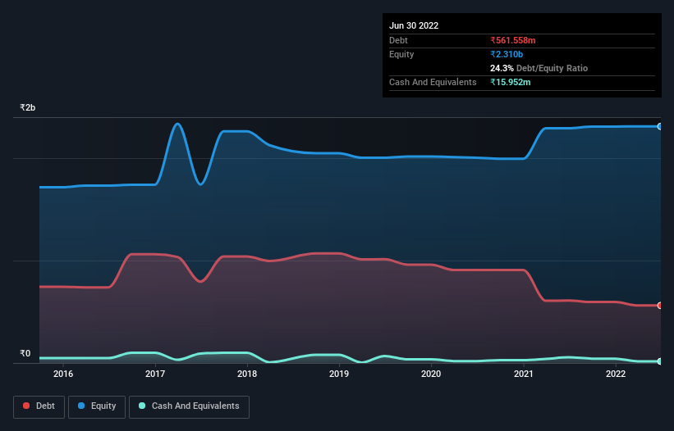Toggle Cash And Equivalents legend button
674x431 pixels.
189,406
